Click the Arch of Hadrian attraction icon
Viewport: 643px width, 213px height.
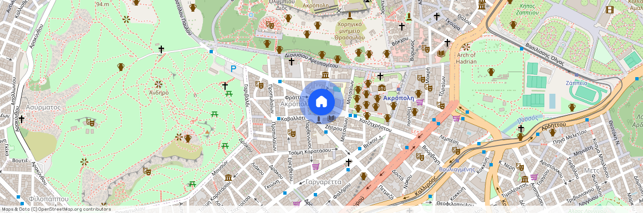(466, 47)
